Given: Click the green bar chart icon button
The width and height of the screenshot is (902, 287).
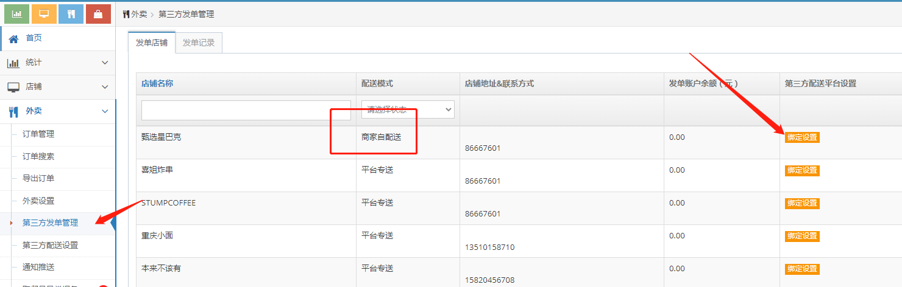Looking at the screenshot, I should click(x=17, y=13).
